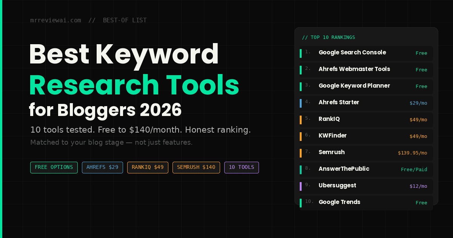Click 'Matched to your blog stage' text

click(111, 142)
